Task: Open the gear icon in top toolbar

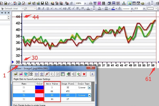Action: [x=143, y=3]
